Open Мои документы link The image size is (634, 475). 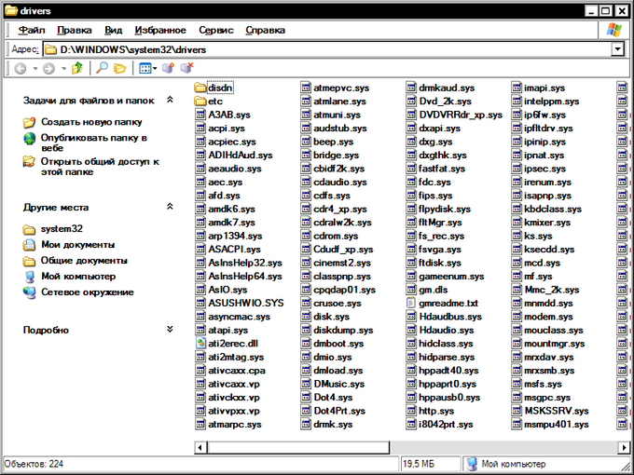(77, 245)
